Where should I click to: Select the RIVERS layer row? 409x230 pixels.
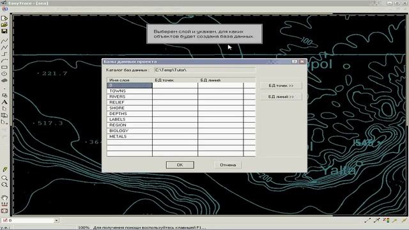pyautogui.click(x=130, y=96)
